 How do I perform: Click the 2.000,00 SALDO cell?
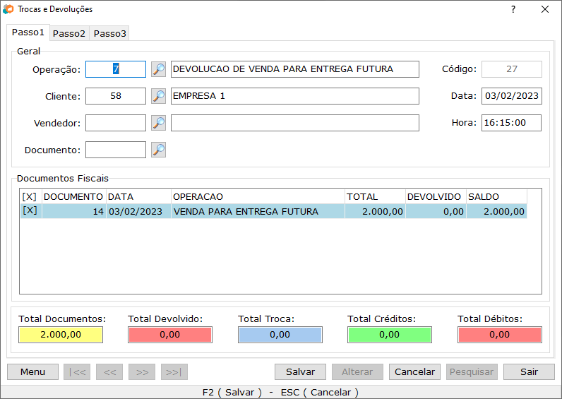click(x=497, y=212)
